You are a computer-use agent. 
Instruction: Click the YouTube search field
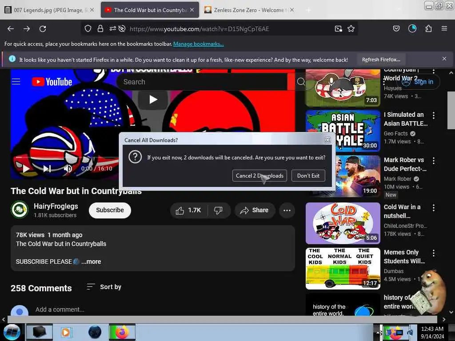[202, 82]
